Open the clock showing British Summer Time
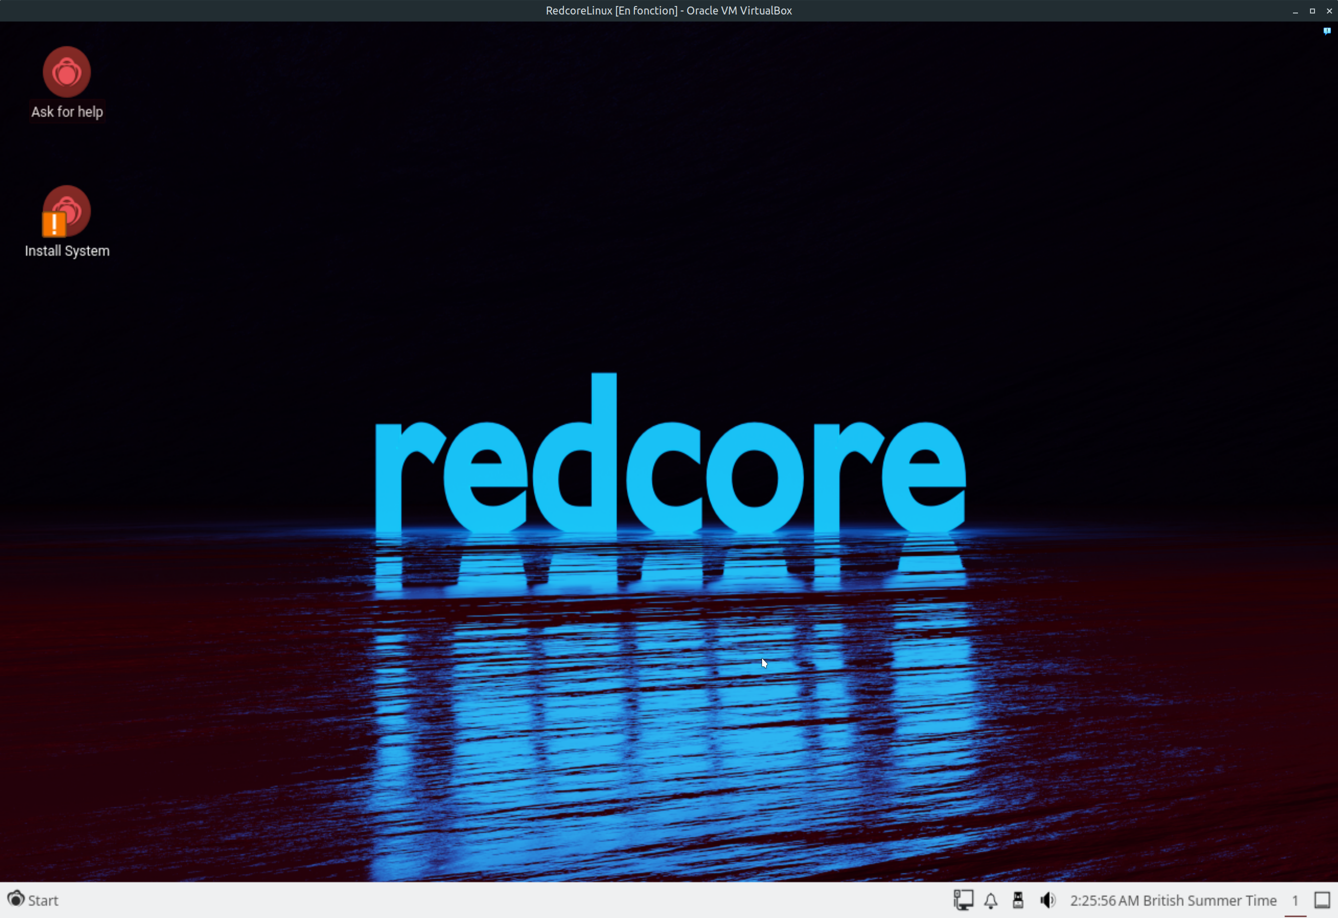The width and height of the screenshot is (1338, 918). point(1173,900)
